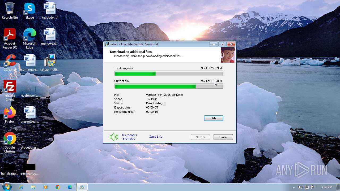Select the 1.7 MB/s speed value

tap(152, 99)
